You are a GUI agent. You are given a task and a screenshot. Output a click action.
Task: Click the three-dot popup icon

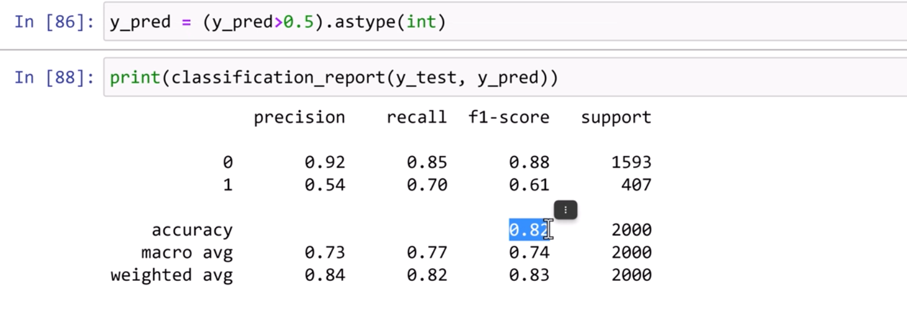[566, 210]
